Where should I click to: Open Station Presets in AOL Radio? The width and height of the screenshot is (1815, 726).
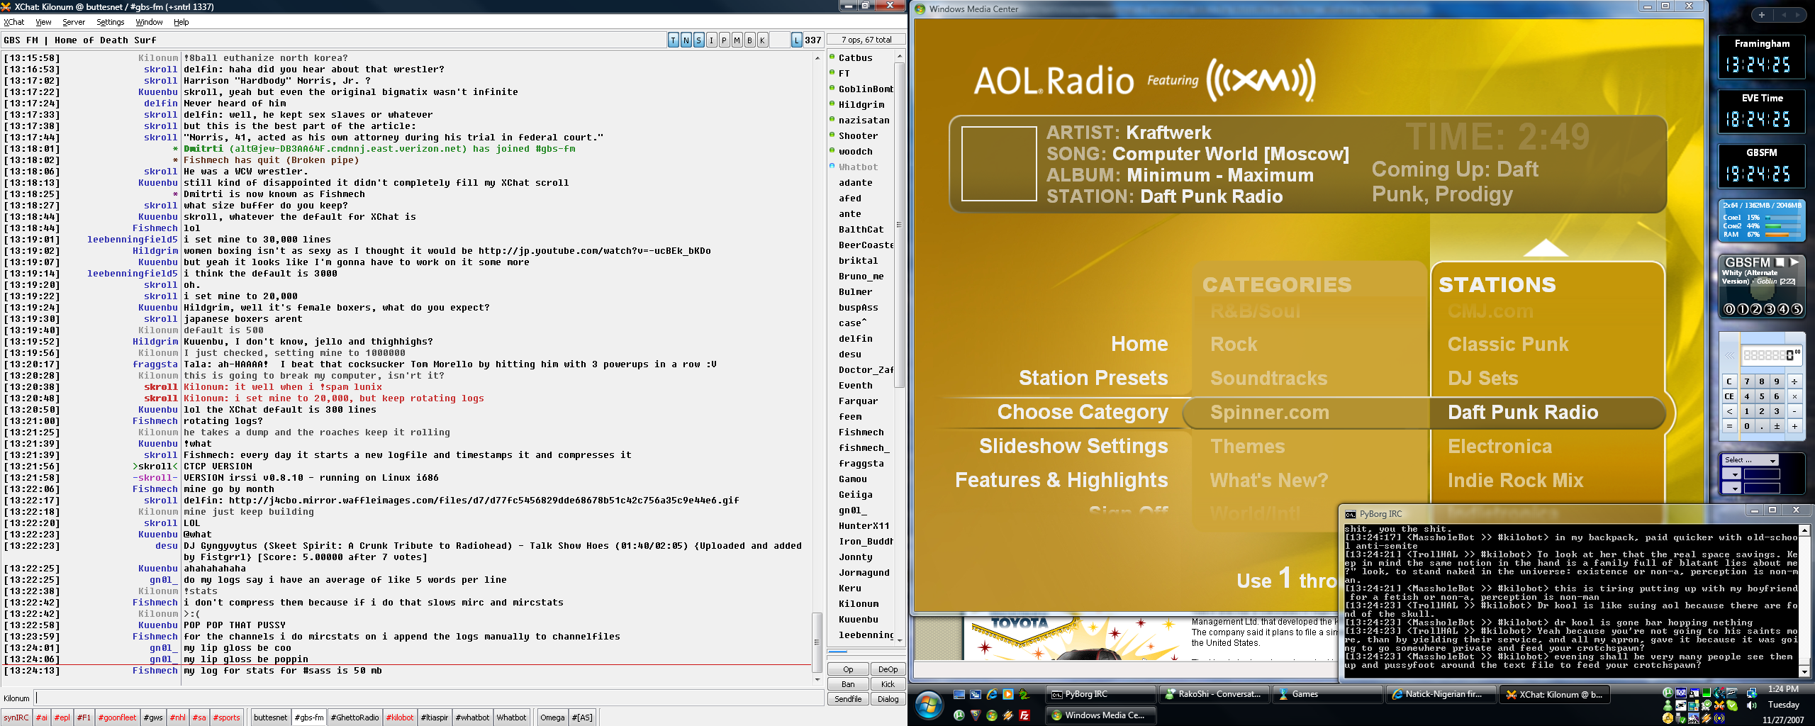point(1093,378)
